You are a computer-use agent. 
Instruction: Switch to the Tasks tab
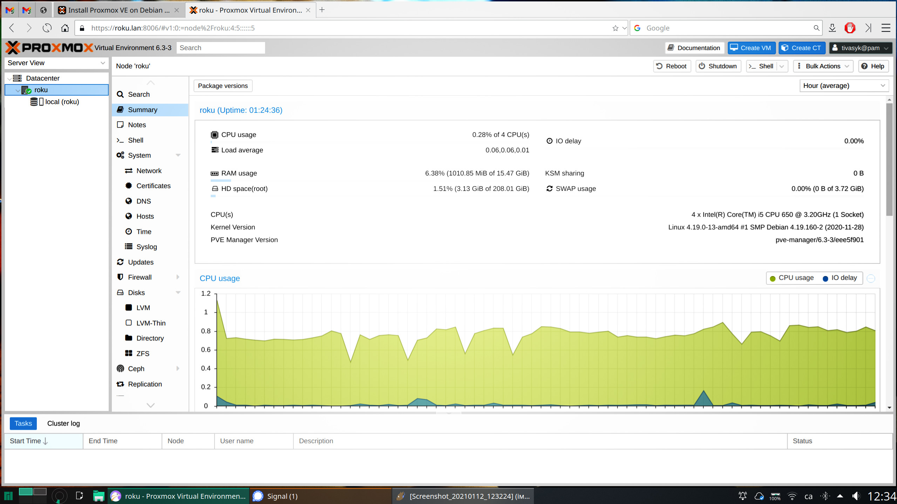pos(23,423)
